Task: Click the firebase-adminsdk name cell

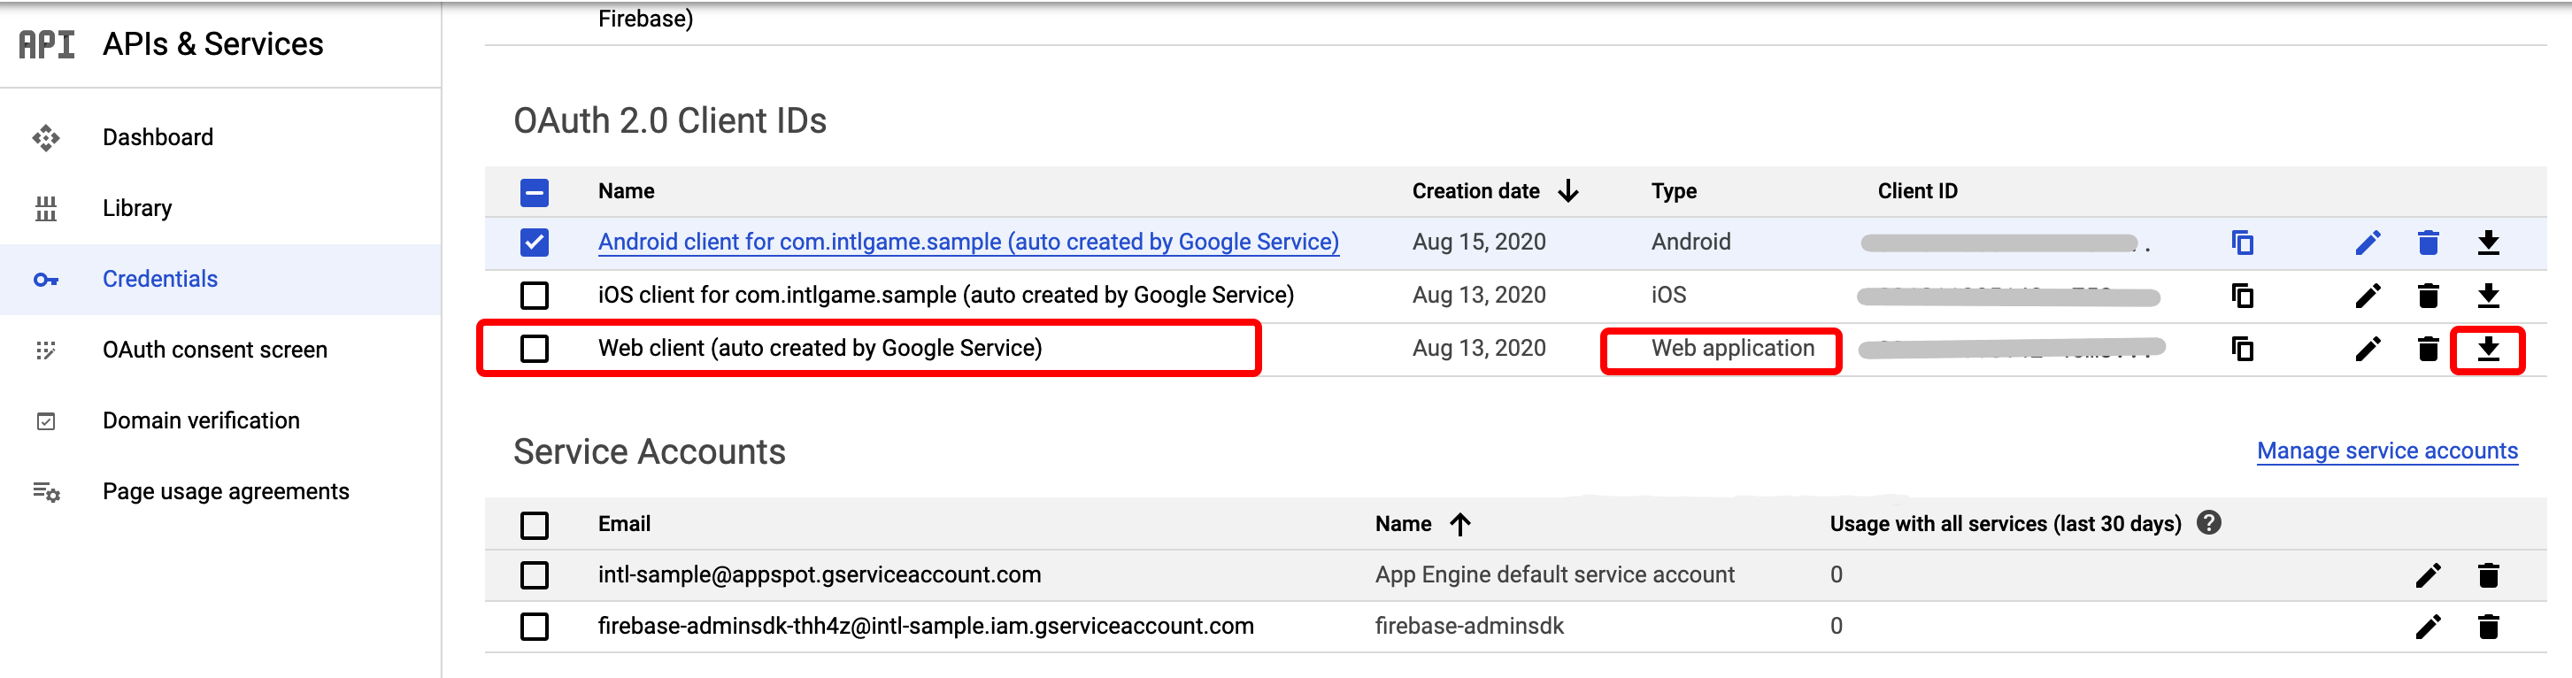Action: [x=1468, y=626]
